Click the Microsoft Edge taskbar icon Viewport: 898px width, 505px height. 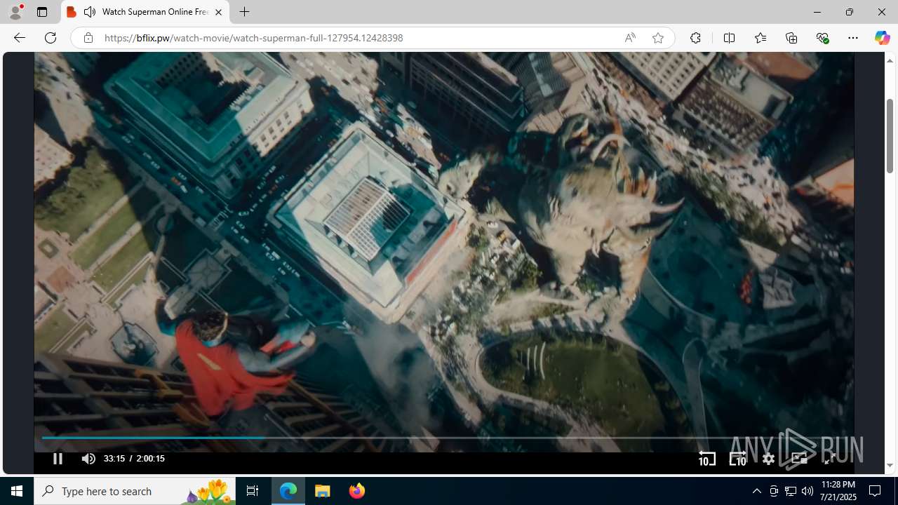click(289, 491)
